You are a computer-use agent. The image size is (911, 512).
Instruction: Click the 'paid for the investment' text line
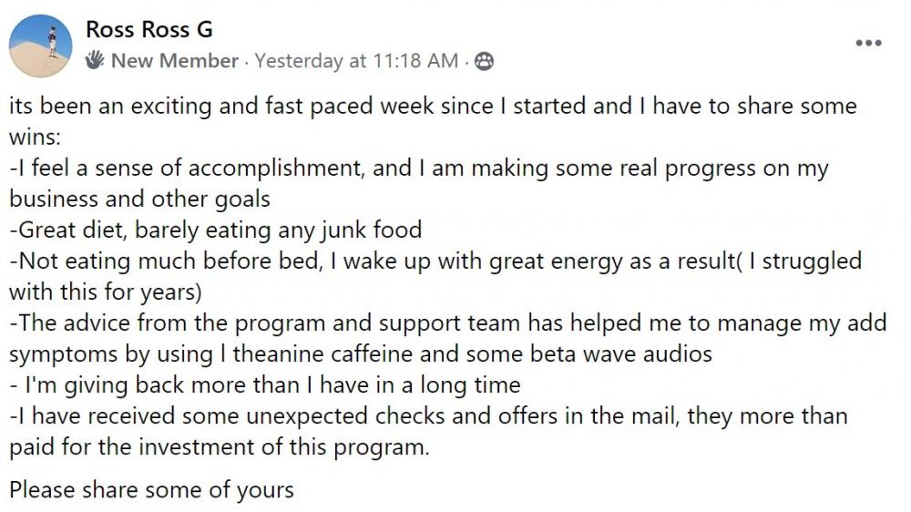tap(220, 447)
